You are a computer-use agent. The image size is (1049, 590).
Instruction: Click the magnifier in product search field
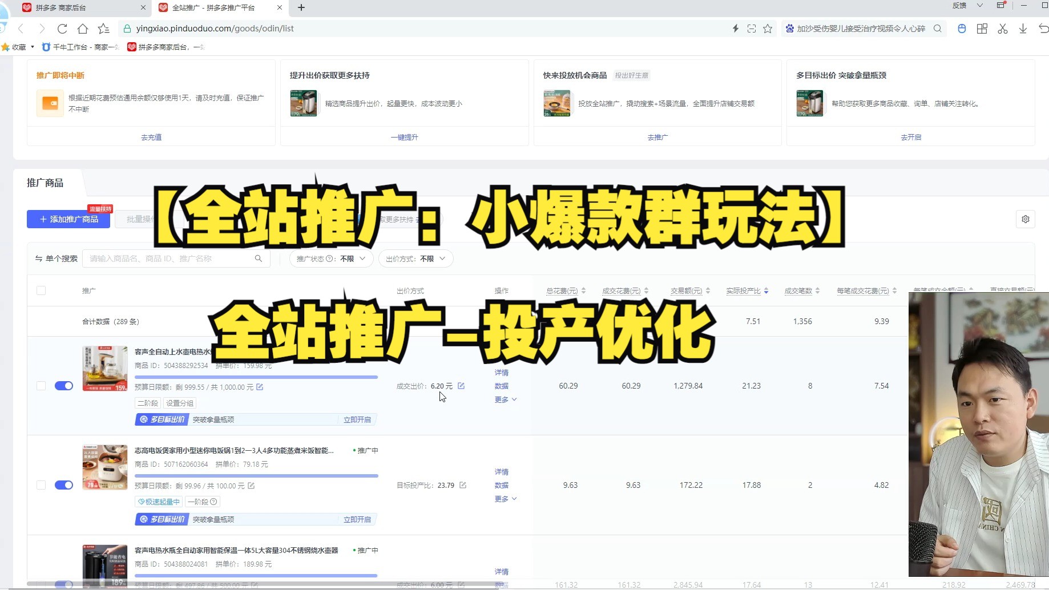tap(259, 258)
